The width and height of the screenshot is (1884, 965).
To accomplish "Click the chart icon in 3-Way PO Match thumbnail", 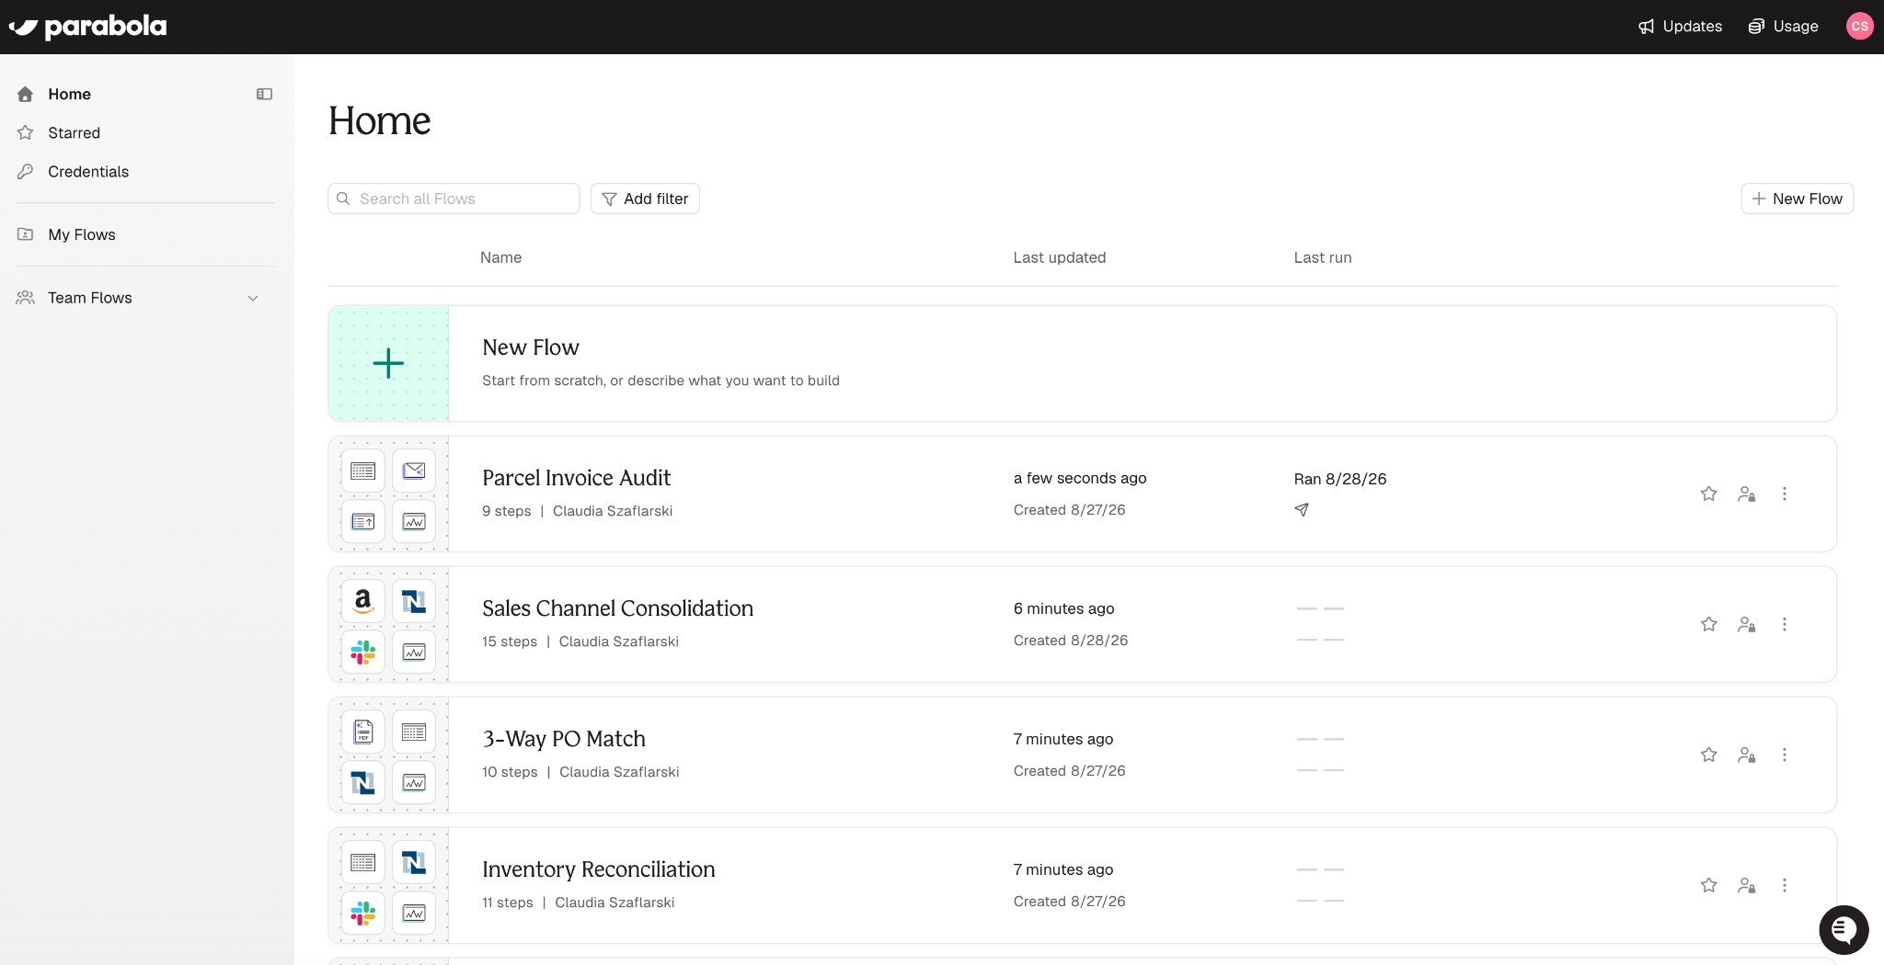I will pyautogui.click(x=414, y=782).
